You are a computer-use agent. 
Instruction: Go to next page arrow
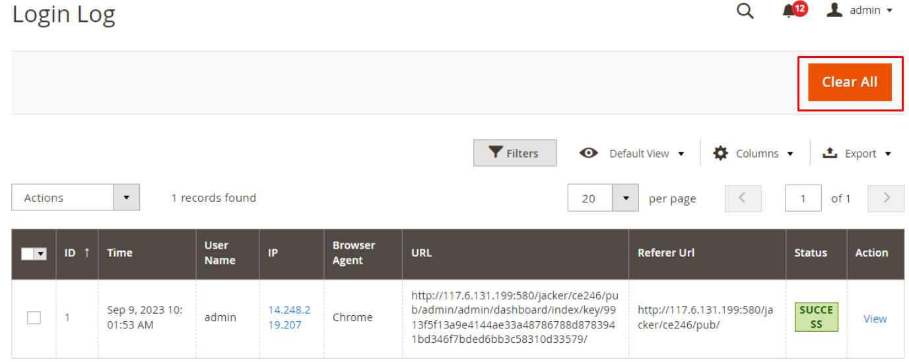886,198
